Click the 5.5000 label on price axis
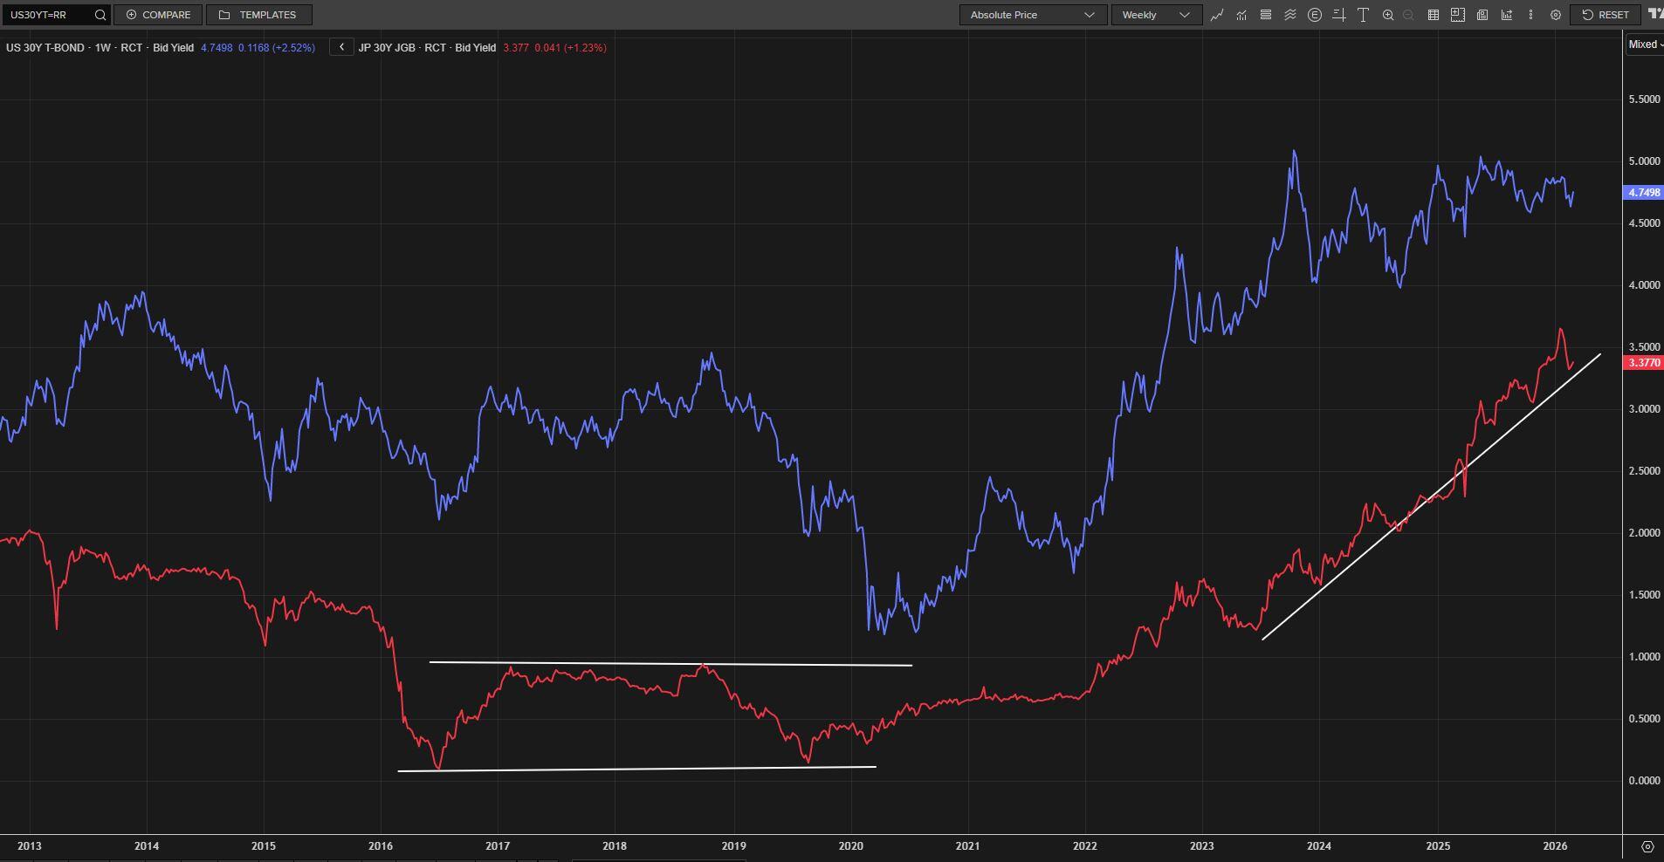This screenshot has height=862, width=1664. (x=1644, y=99)
